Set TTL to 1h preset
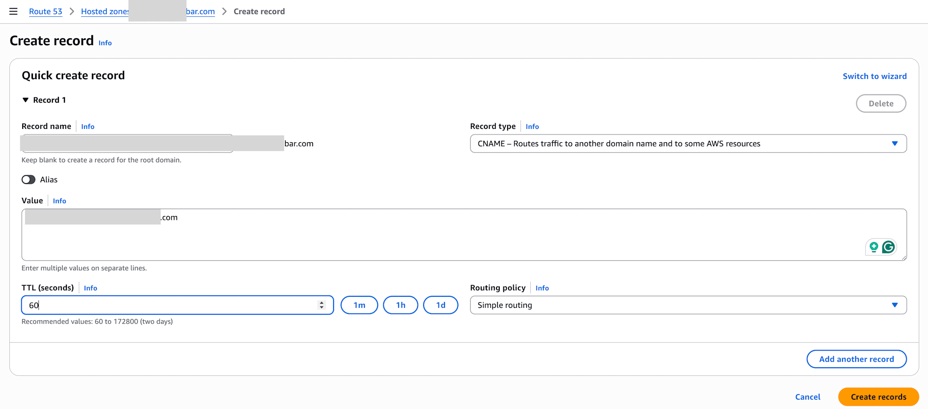This screenshot has width=928, height=409. tap(400, 305)
